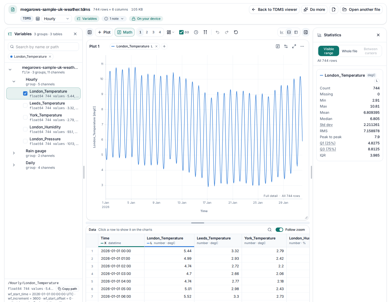The image size is (391, 302).
Task: Open Plot 1 math function icon
Action: point(278,46)
